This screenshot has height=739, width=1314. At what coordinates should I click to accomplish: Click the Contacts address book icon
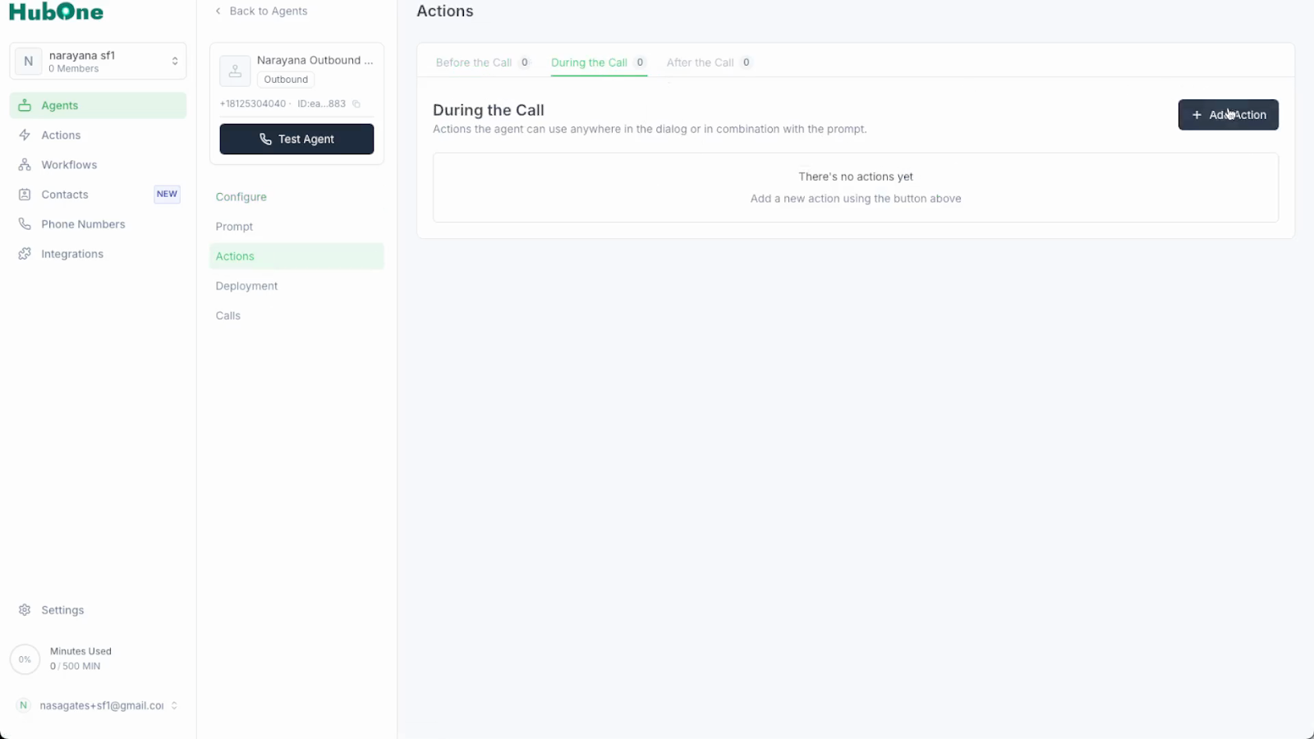tap(25, 195)
